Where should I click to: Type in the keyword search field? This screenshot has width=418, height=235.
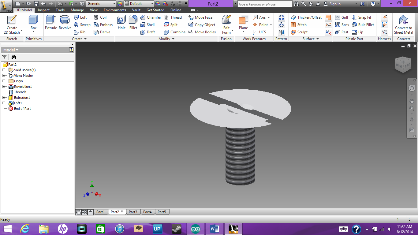tap(265, 4)
